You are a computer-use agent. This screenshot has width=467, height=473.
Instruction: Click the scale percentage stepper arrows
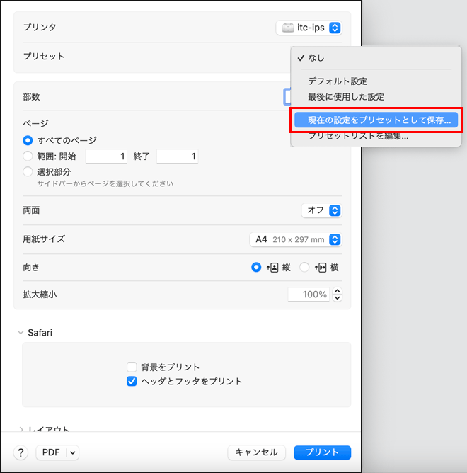click(338, 295)
